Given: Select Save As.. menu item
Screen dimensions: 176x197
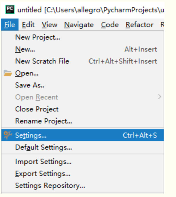Looking at the screenshot, I should point(30,85).
